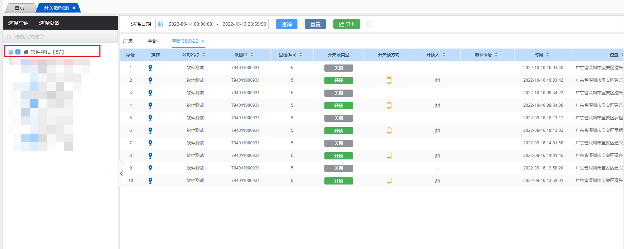Screen dimensions: 624x249
Task: Sort by the 时间 column arrows
Action: [548, 55]
